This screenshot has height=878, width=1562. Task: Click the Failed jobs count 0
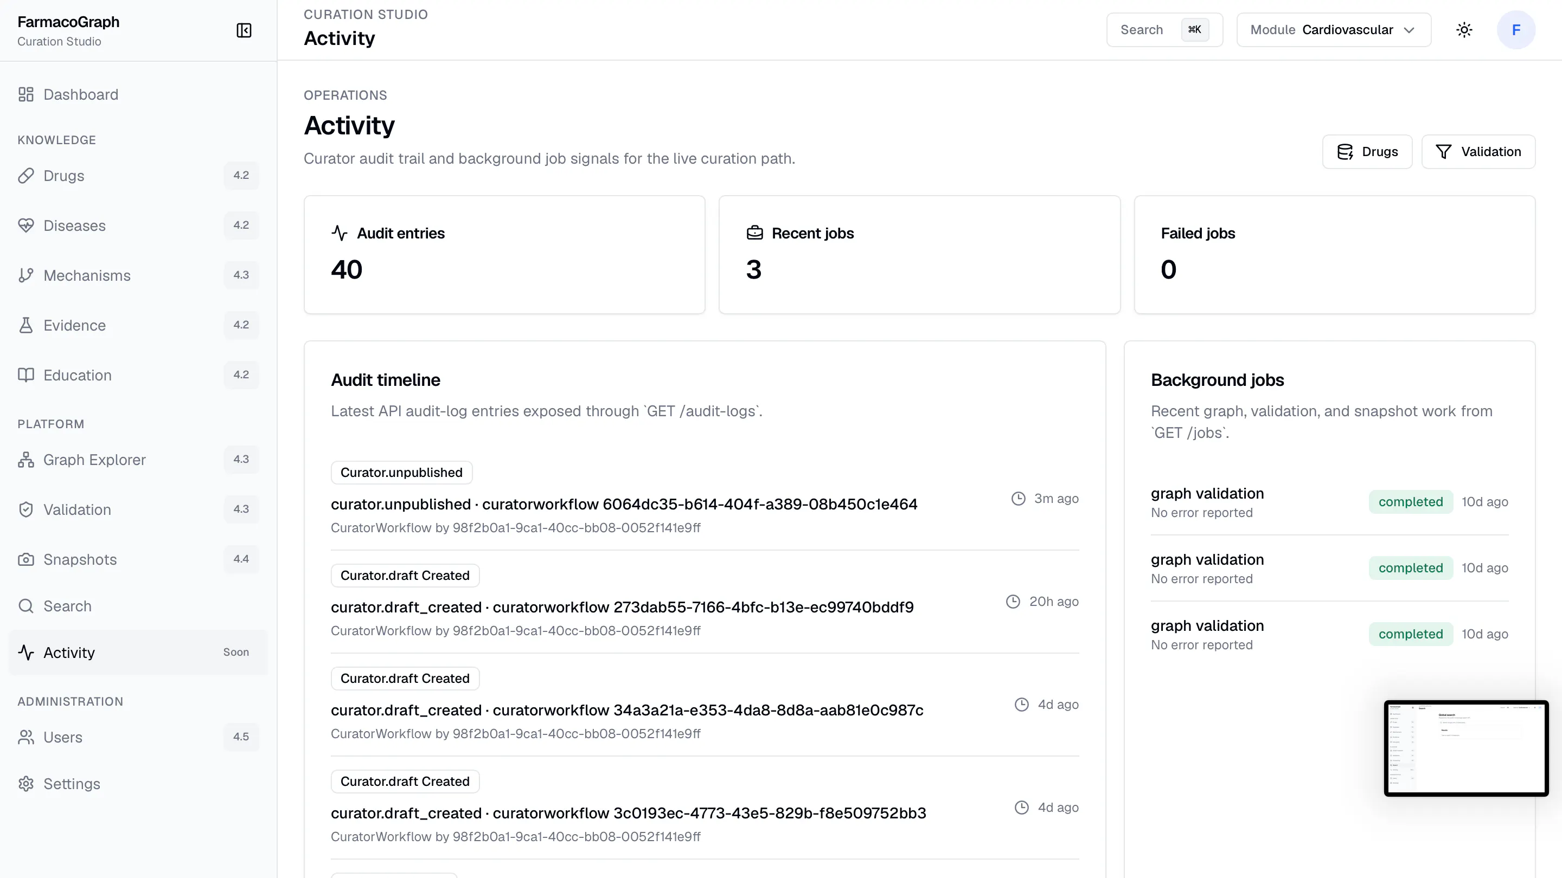[1168, 270]
